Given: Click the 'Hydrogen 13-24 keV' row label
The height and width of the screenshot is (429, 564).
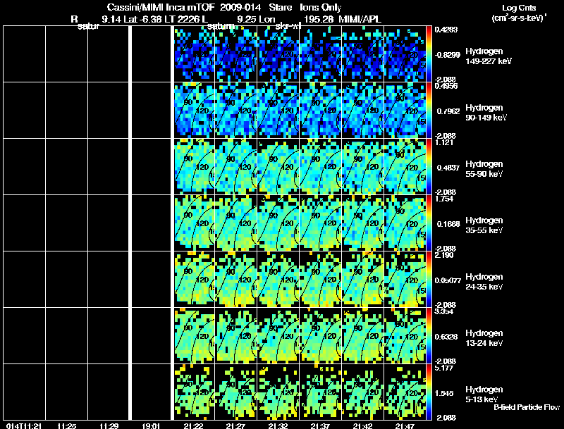Looking at the screenshot, I should [484, 338].
